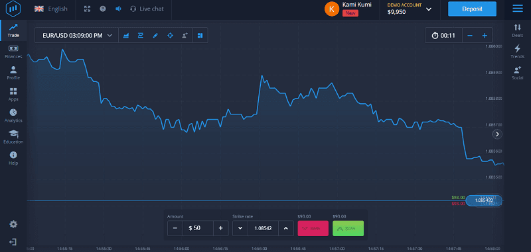Click the New status badge
Image resolution: width=531 pixels, height=252 pixels.
[350, 13]
